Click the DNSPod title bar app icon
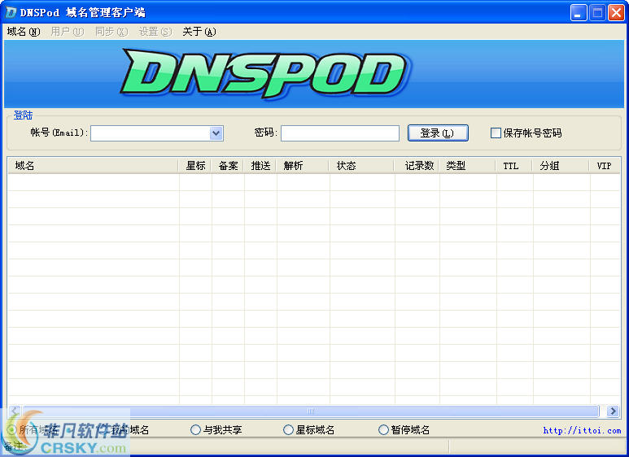This screenshot has width=629, height=457. (x=11, y=12)
